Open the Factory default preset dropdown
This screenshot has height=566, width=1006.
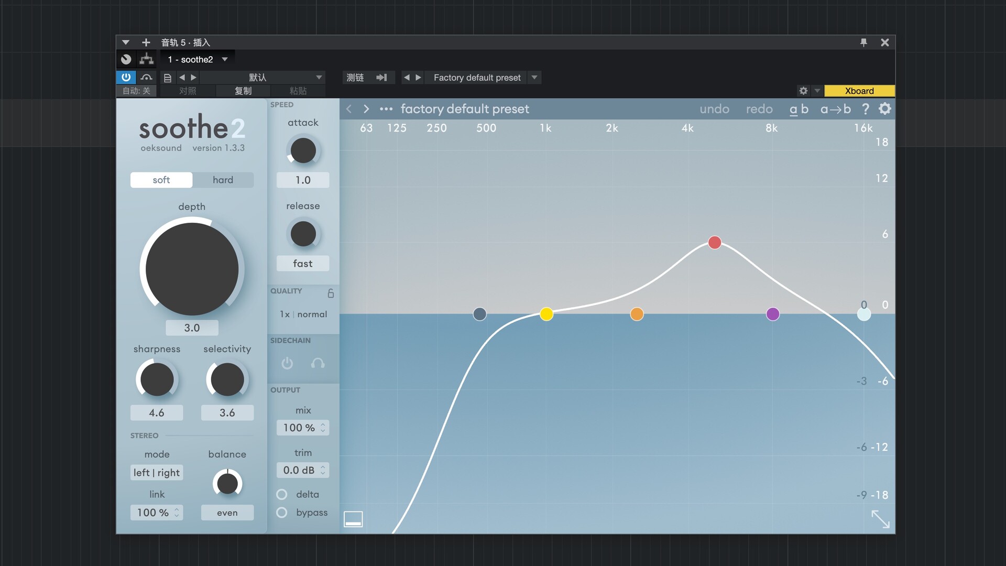point(534,77)
